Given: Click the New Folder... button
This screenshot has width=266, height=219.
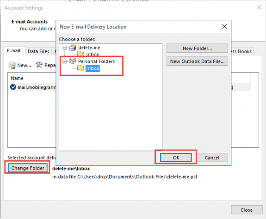Looking at the screenshot, I should tap(197, 48).
